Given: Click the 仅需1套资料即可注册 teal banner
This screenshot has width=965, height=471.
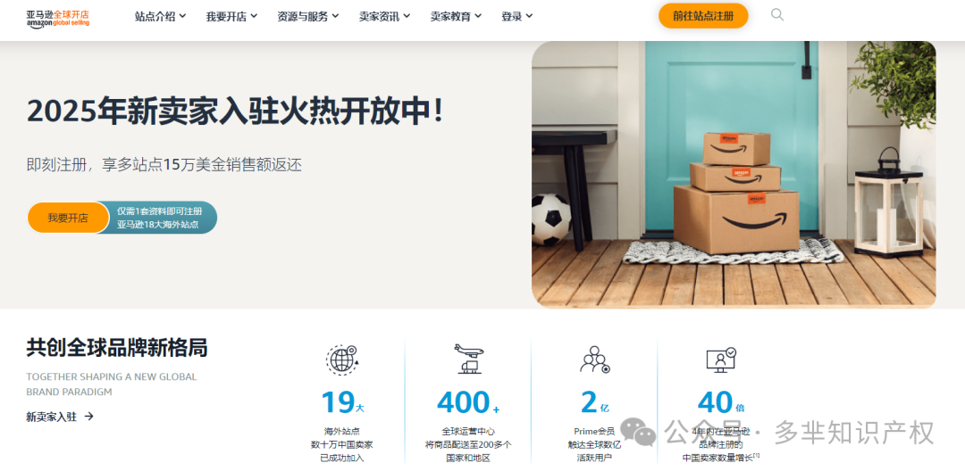Looking at the screenshot, I should point(163,218).
